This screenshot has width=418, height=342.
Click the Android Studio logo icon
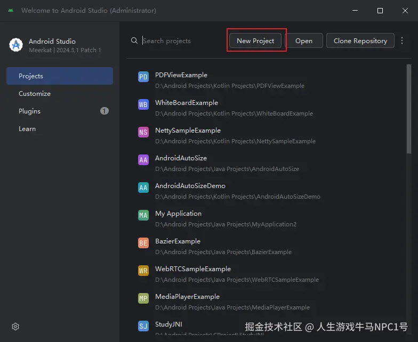coord(16,45)
